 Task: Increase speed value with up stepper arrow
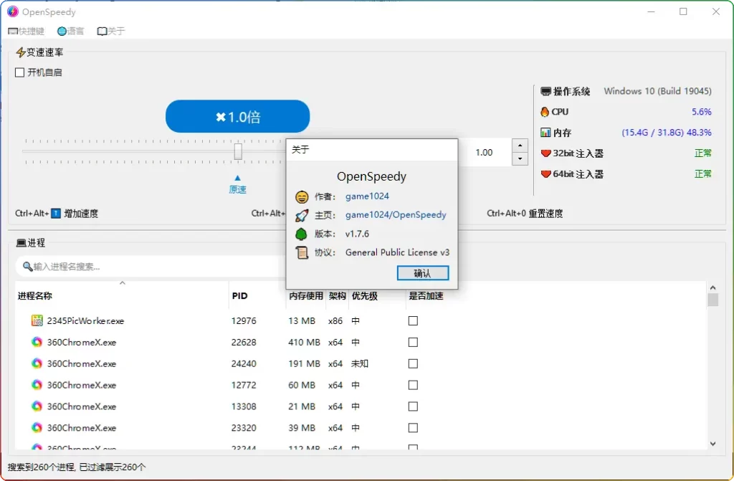[x=520, y=146]
